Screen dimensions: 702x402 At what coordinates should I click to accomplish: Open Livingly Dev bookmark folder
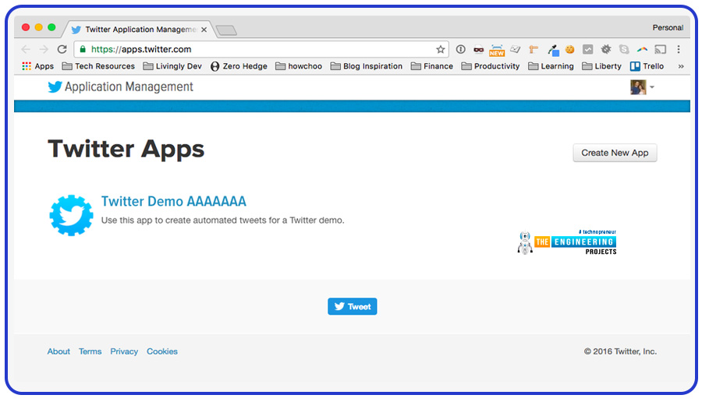(172, 66)
